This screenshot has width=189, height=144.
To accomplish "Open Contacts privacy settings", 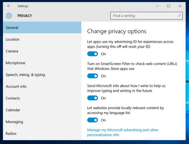I will click(x=13, y=98).
